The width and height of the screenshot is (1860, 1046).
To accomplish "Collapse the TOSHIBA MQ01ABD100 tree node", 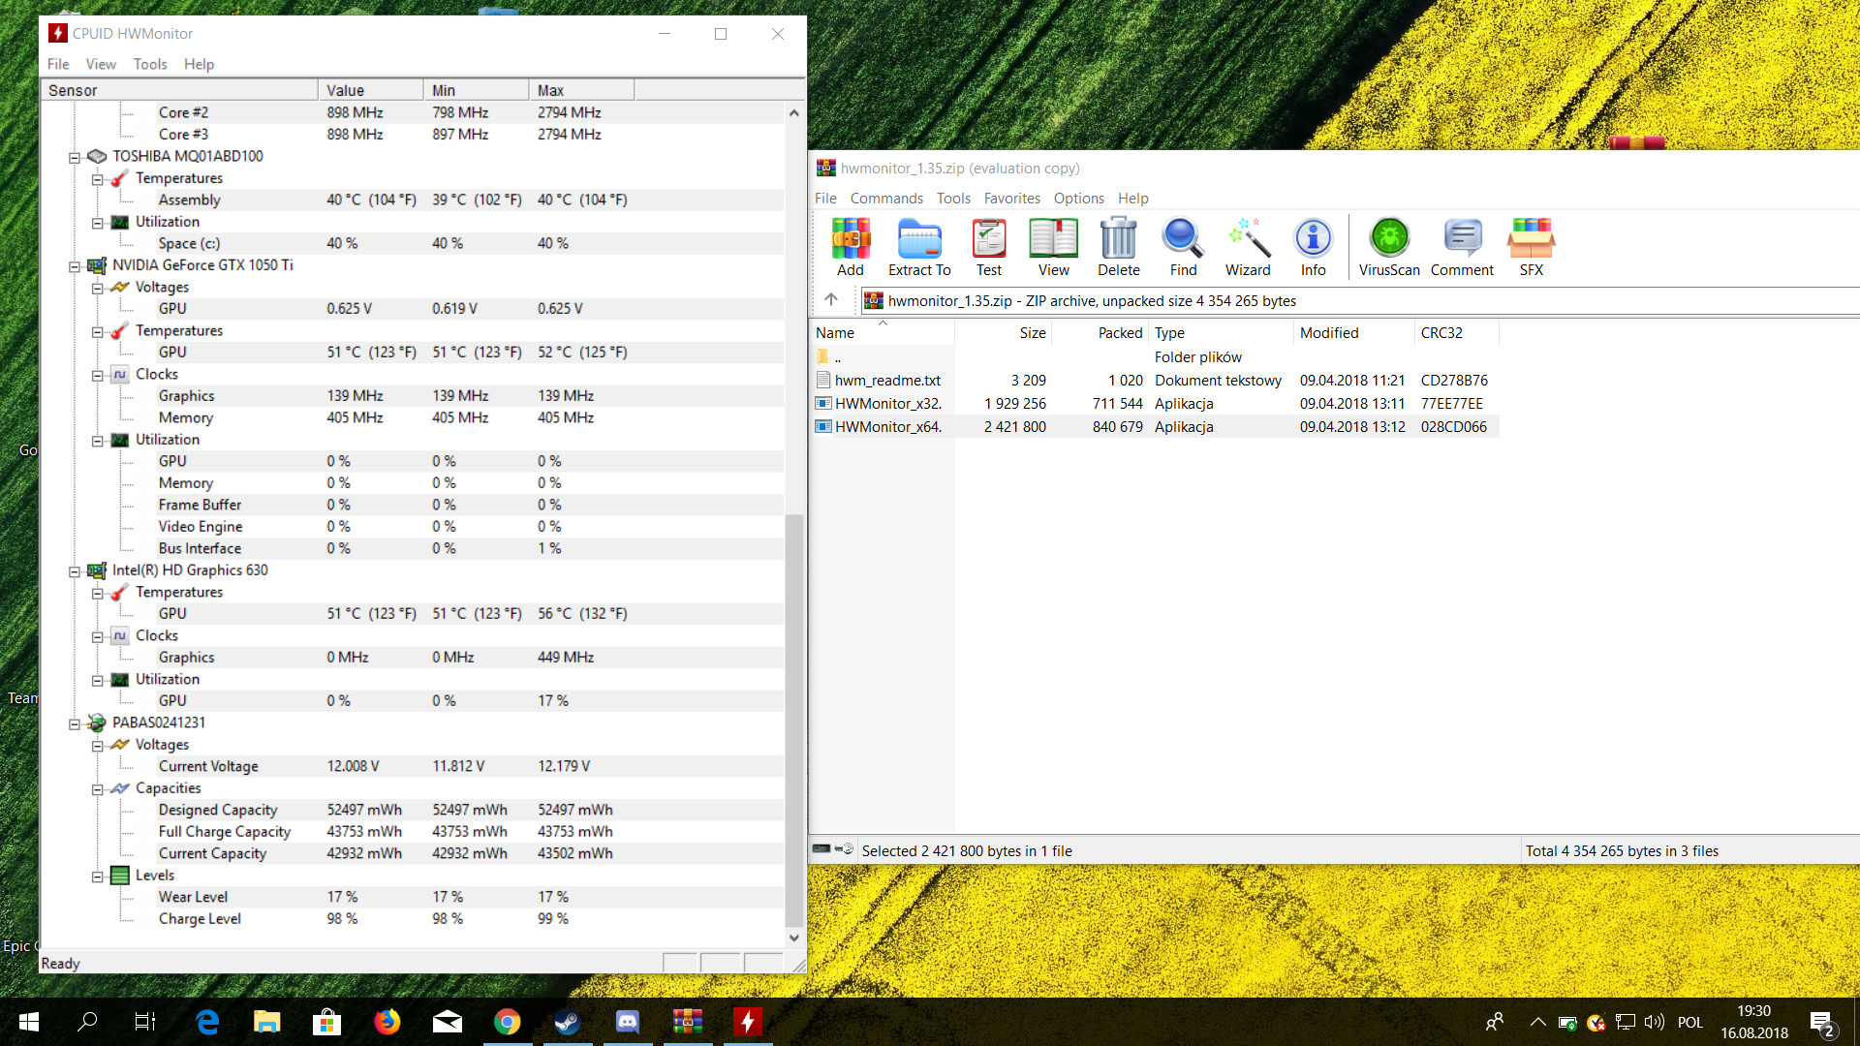I will tap(75, 157).
